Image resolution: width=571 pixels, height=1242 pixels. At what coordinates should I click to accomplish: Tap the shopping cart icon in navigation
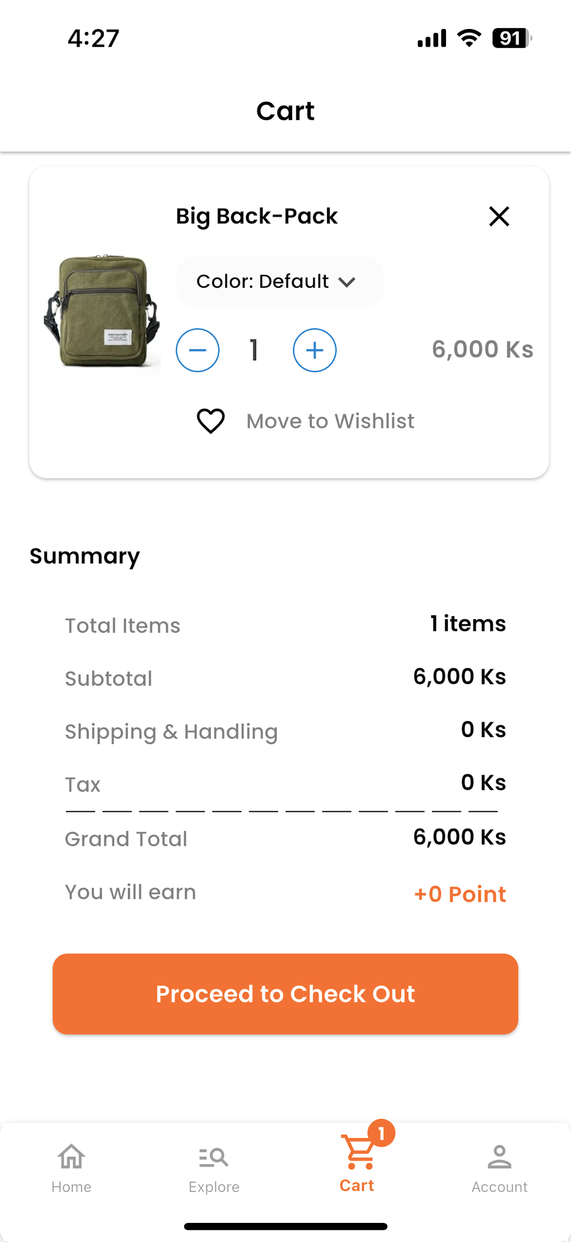[358, 1152]
